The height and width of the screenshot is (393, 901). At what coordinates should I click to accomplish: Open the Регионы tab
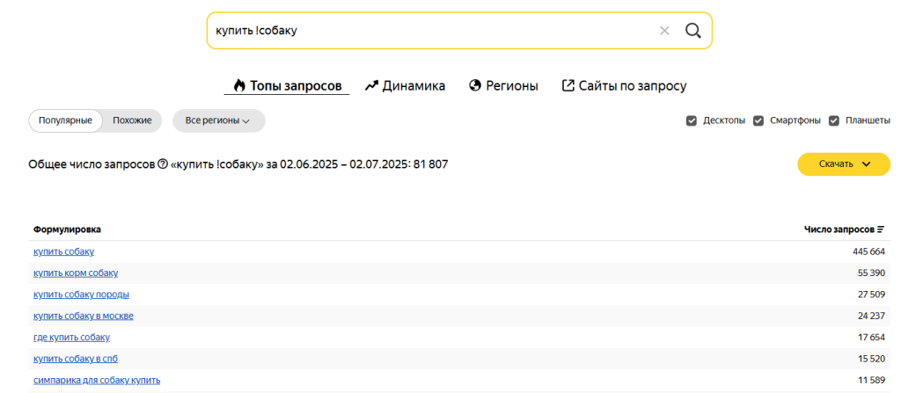click(x=503, y=85)
